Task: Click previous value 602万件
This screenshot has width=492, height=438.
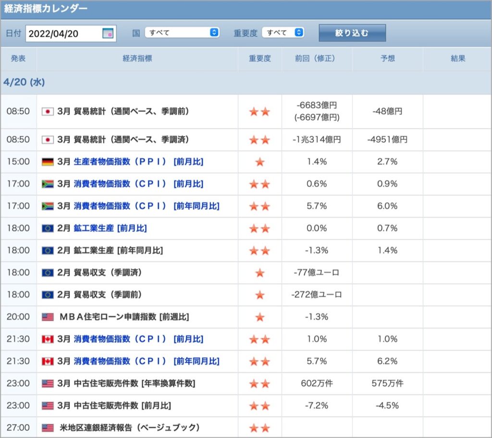Action: click(317, 383)
